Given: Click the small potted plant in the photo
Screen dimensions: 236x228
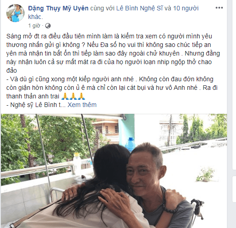Looking at the screenshot, I should coord(206,175).
